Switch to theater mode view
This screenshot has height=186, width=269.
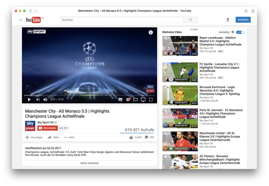coord(136,100)
